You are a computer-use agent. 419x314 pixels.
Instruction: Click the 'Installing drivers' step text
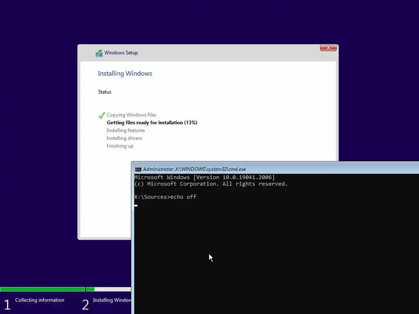pos(124,138)
